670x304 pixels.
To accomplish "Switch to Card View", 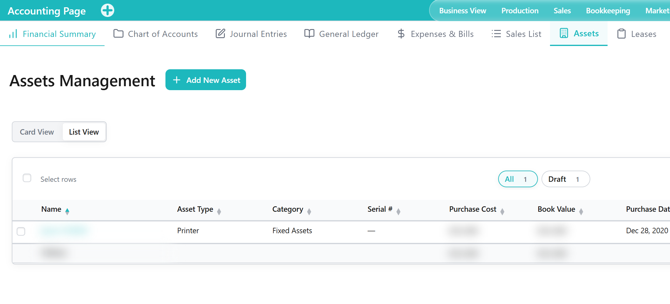I will 37,132.
